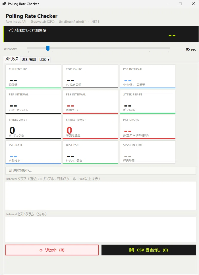199x275 pixels.
Task: Click the 推定欠落 (P50倍率) caption
Action: pyautogui.click(x=136, y=136)
